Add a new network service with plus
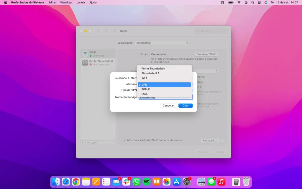302x189 pixels. [x=83, y=143]
